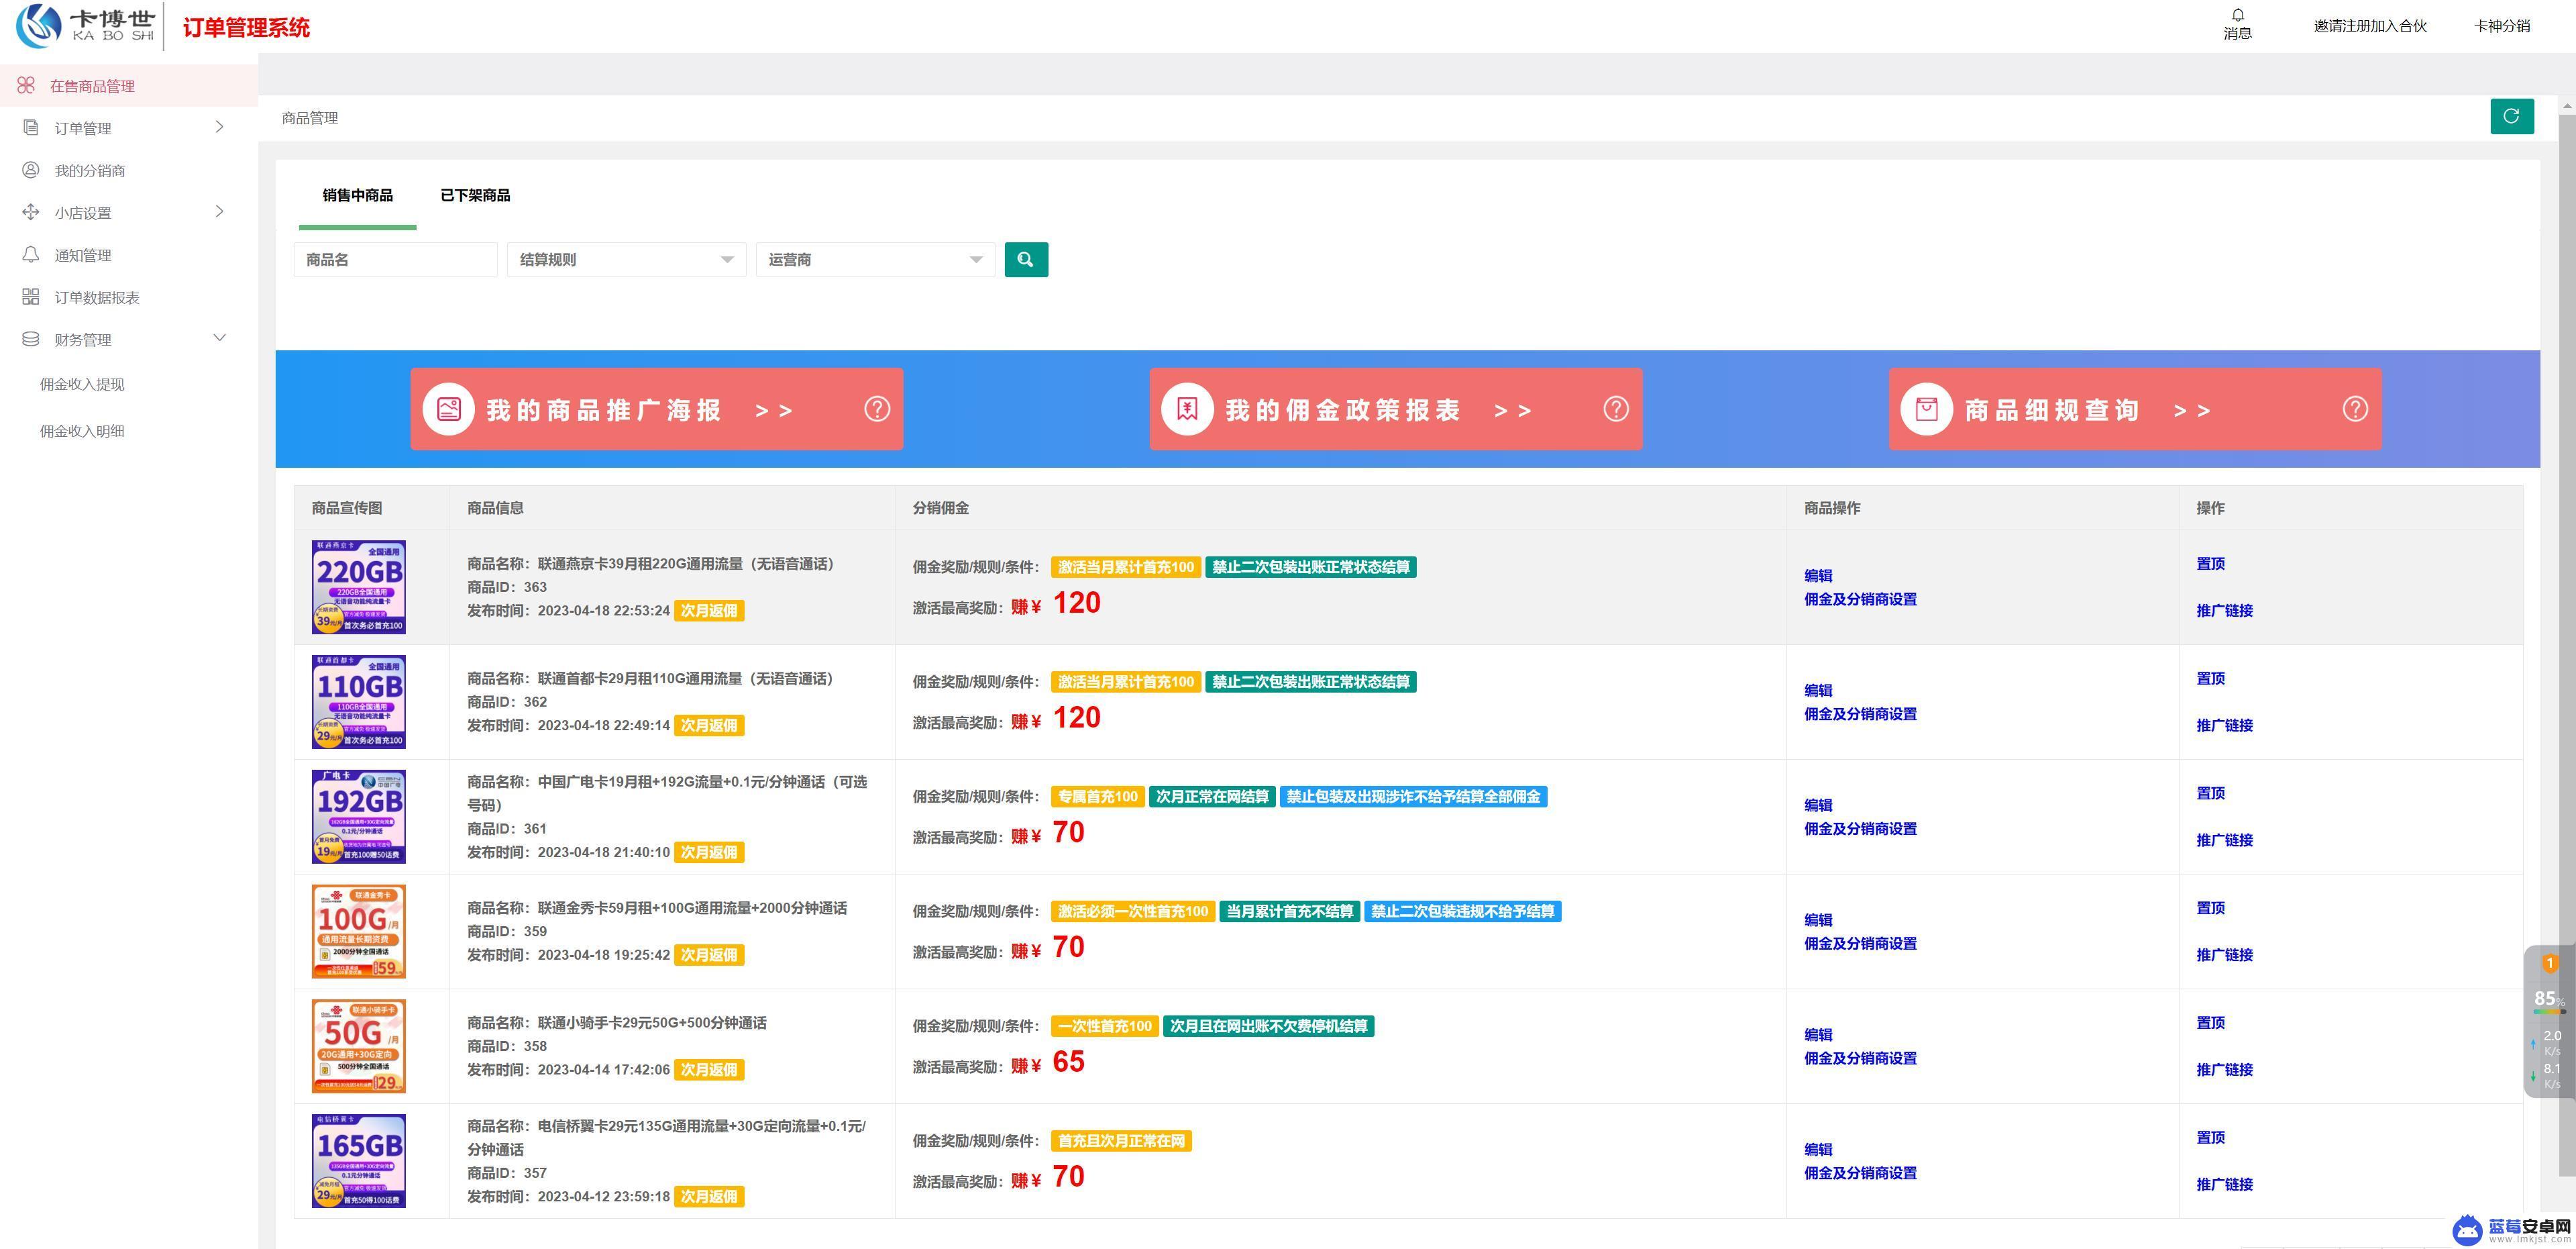The image size is (2576, 1249).
Task: Click 激活当月累计首充100 tag for ID 363
Action: 1126,568
